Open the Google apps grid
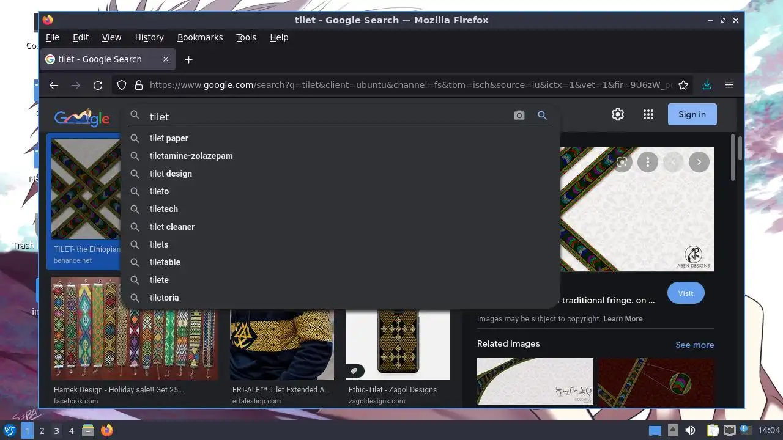Viewport: 783px width, 440px height. pyautogui.click(x=648, y=114)
